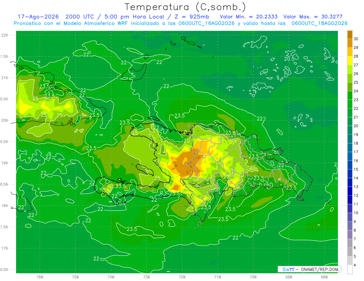Click the teal swatch between 18 and 19
The height and width of the screenshot is (281, 364).
tap(350, 139)
